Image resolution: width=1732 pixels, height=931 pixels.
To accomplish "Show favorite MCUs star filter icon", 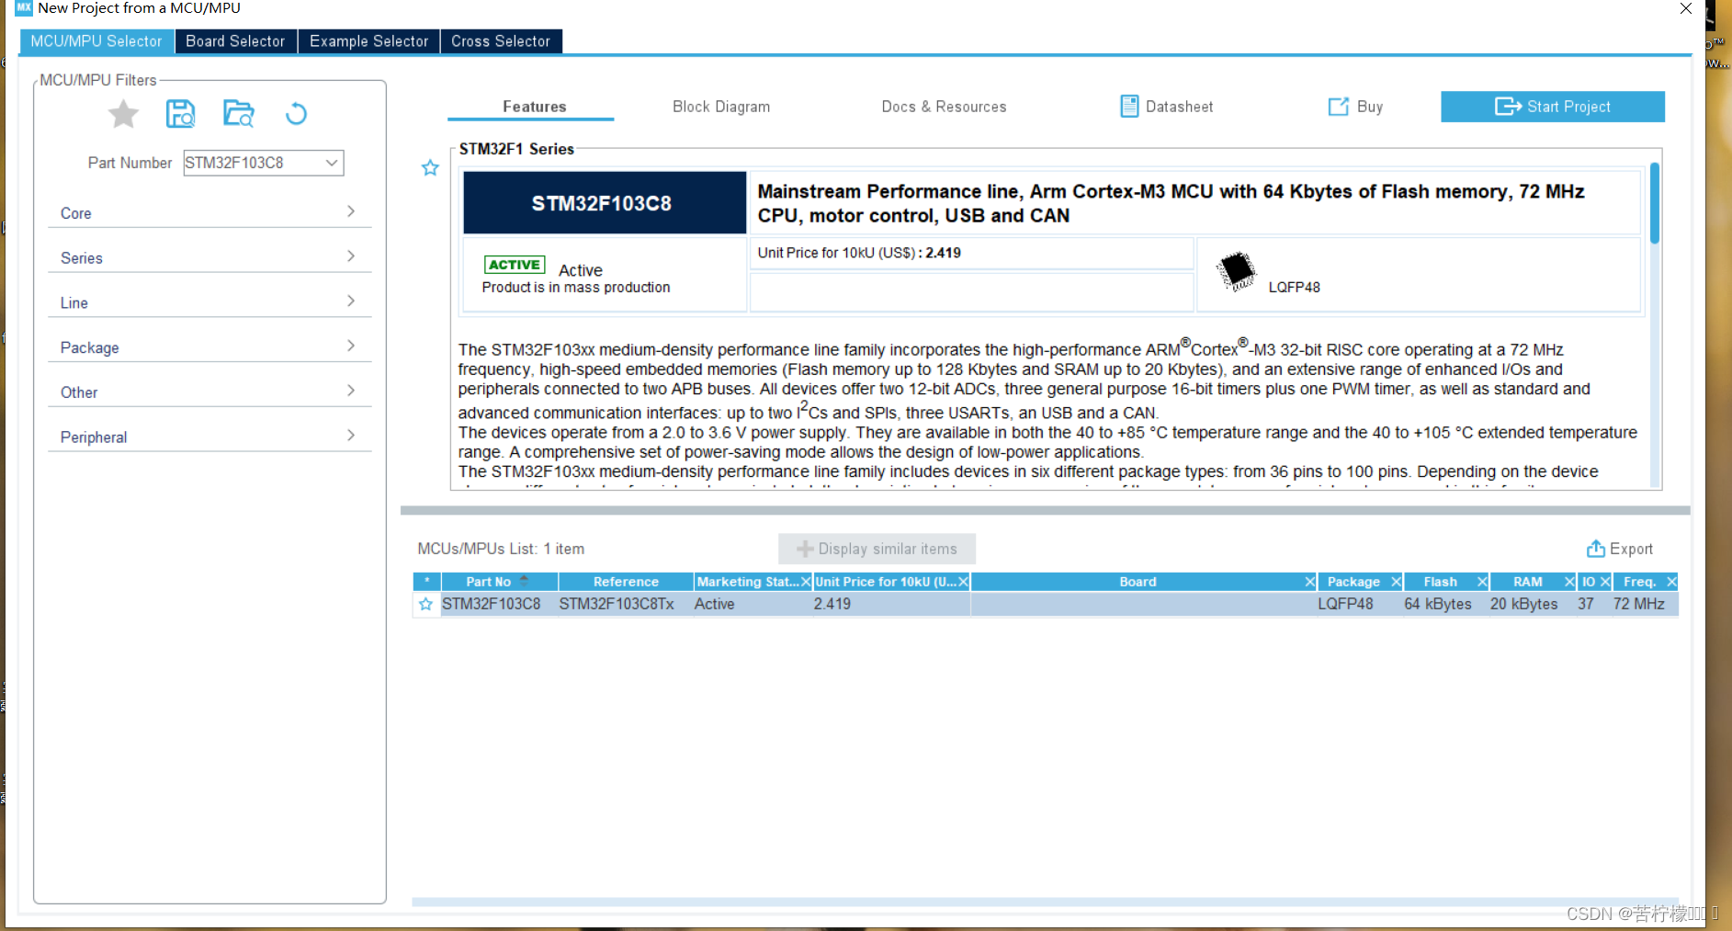I will pos(123,114).
